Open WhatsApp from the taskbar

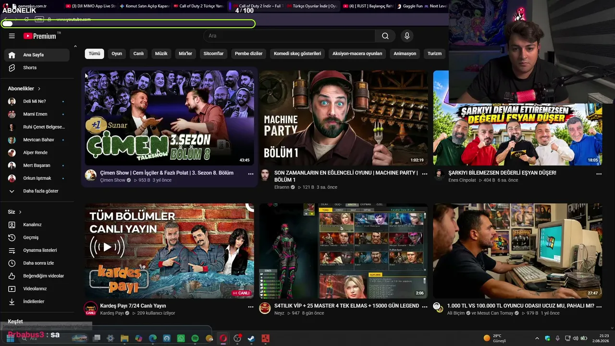181,338
